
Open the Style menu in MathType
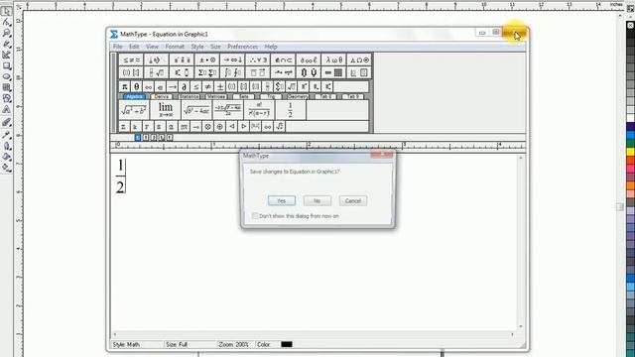197,47
